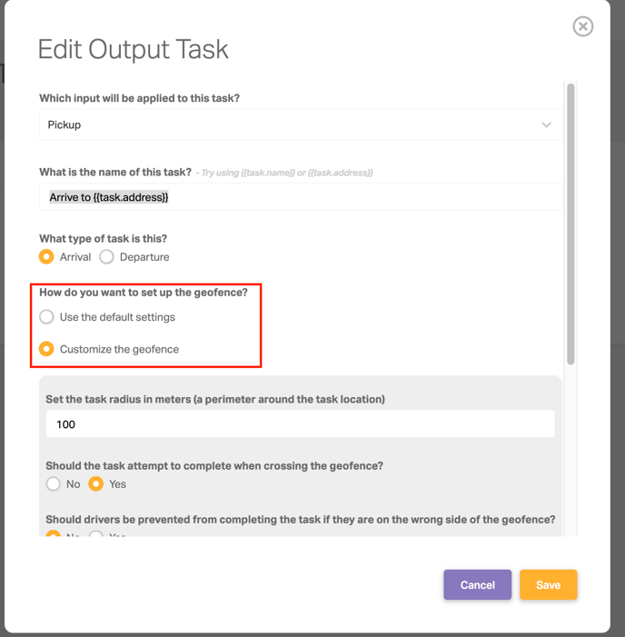Select No for completing when crossing geofence

[54, 483]
